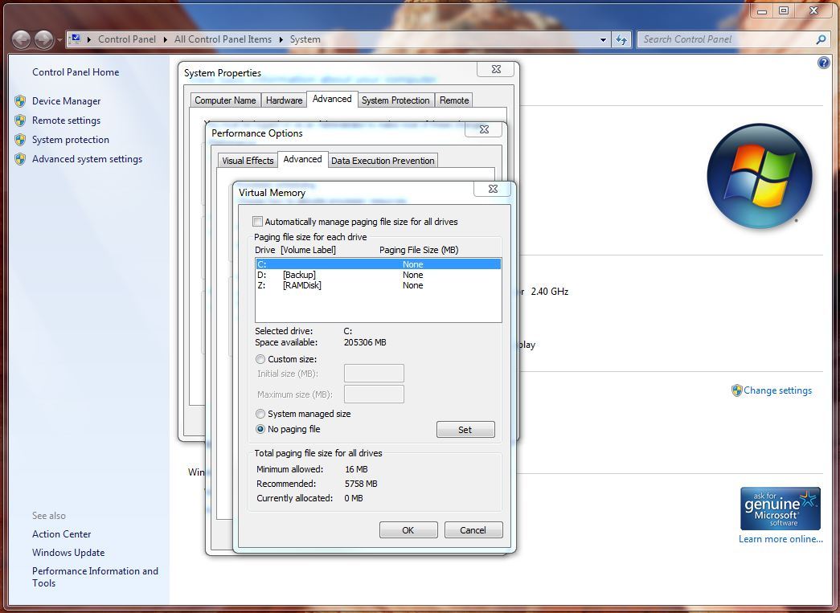The width and height of the screenshot is (840, 613).
Task: Enable automatically manage paging file size checkbox
Action: point(258,222)
